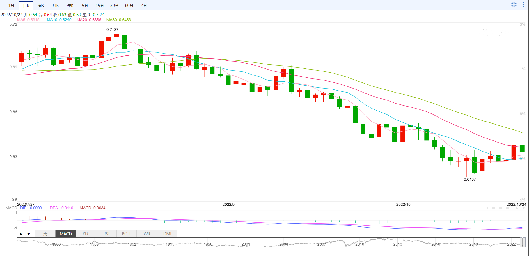This screenshot has height=256, width=529.
Task: Click the DIF: -0.0093 indicator value
Action: 31,208
